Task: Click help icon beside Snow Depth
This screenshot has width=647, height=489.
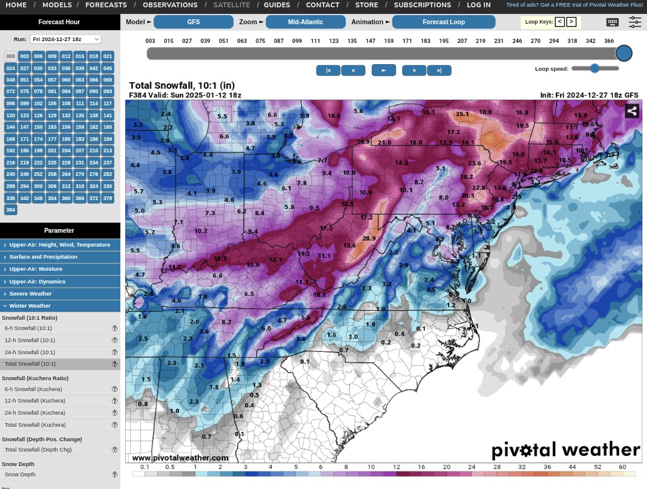Action: pyautogui.click(x=114, y=474)
